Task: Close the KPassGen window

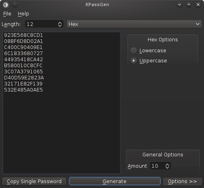Action: pos(198,5)
